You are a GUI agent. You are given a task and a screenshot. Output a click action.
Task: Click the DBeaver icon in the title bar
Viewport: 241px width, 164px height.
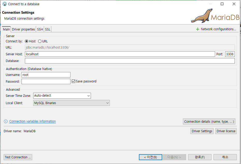(x=5, y=4)
